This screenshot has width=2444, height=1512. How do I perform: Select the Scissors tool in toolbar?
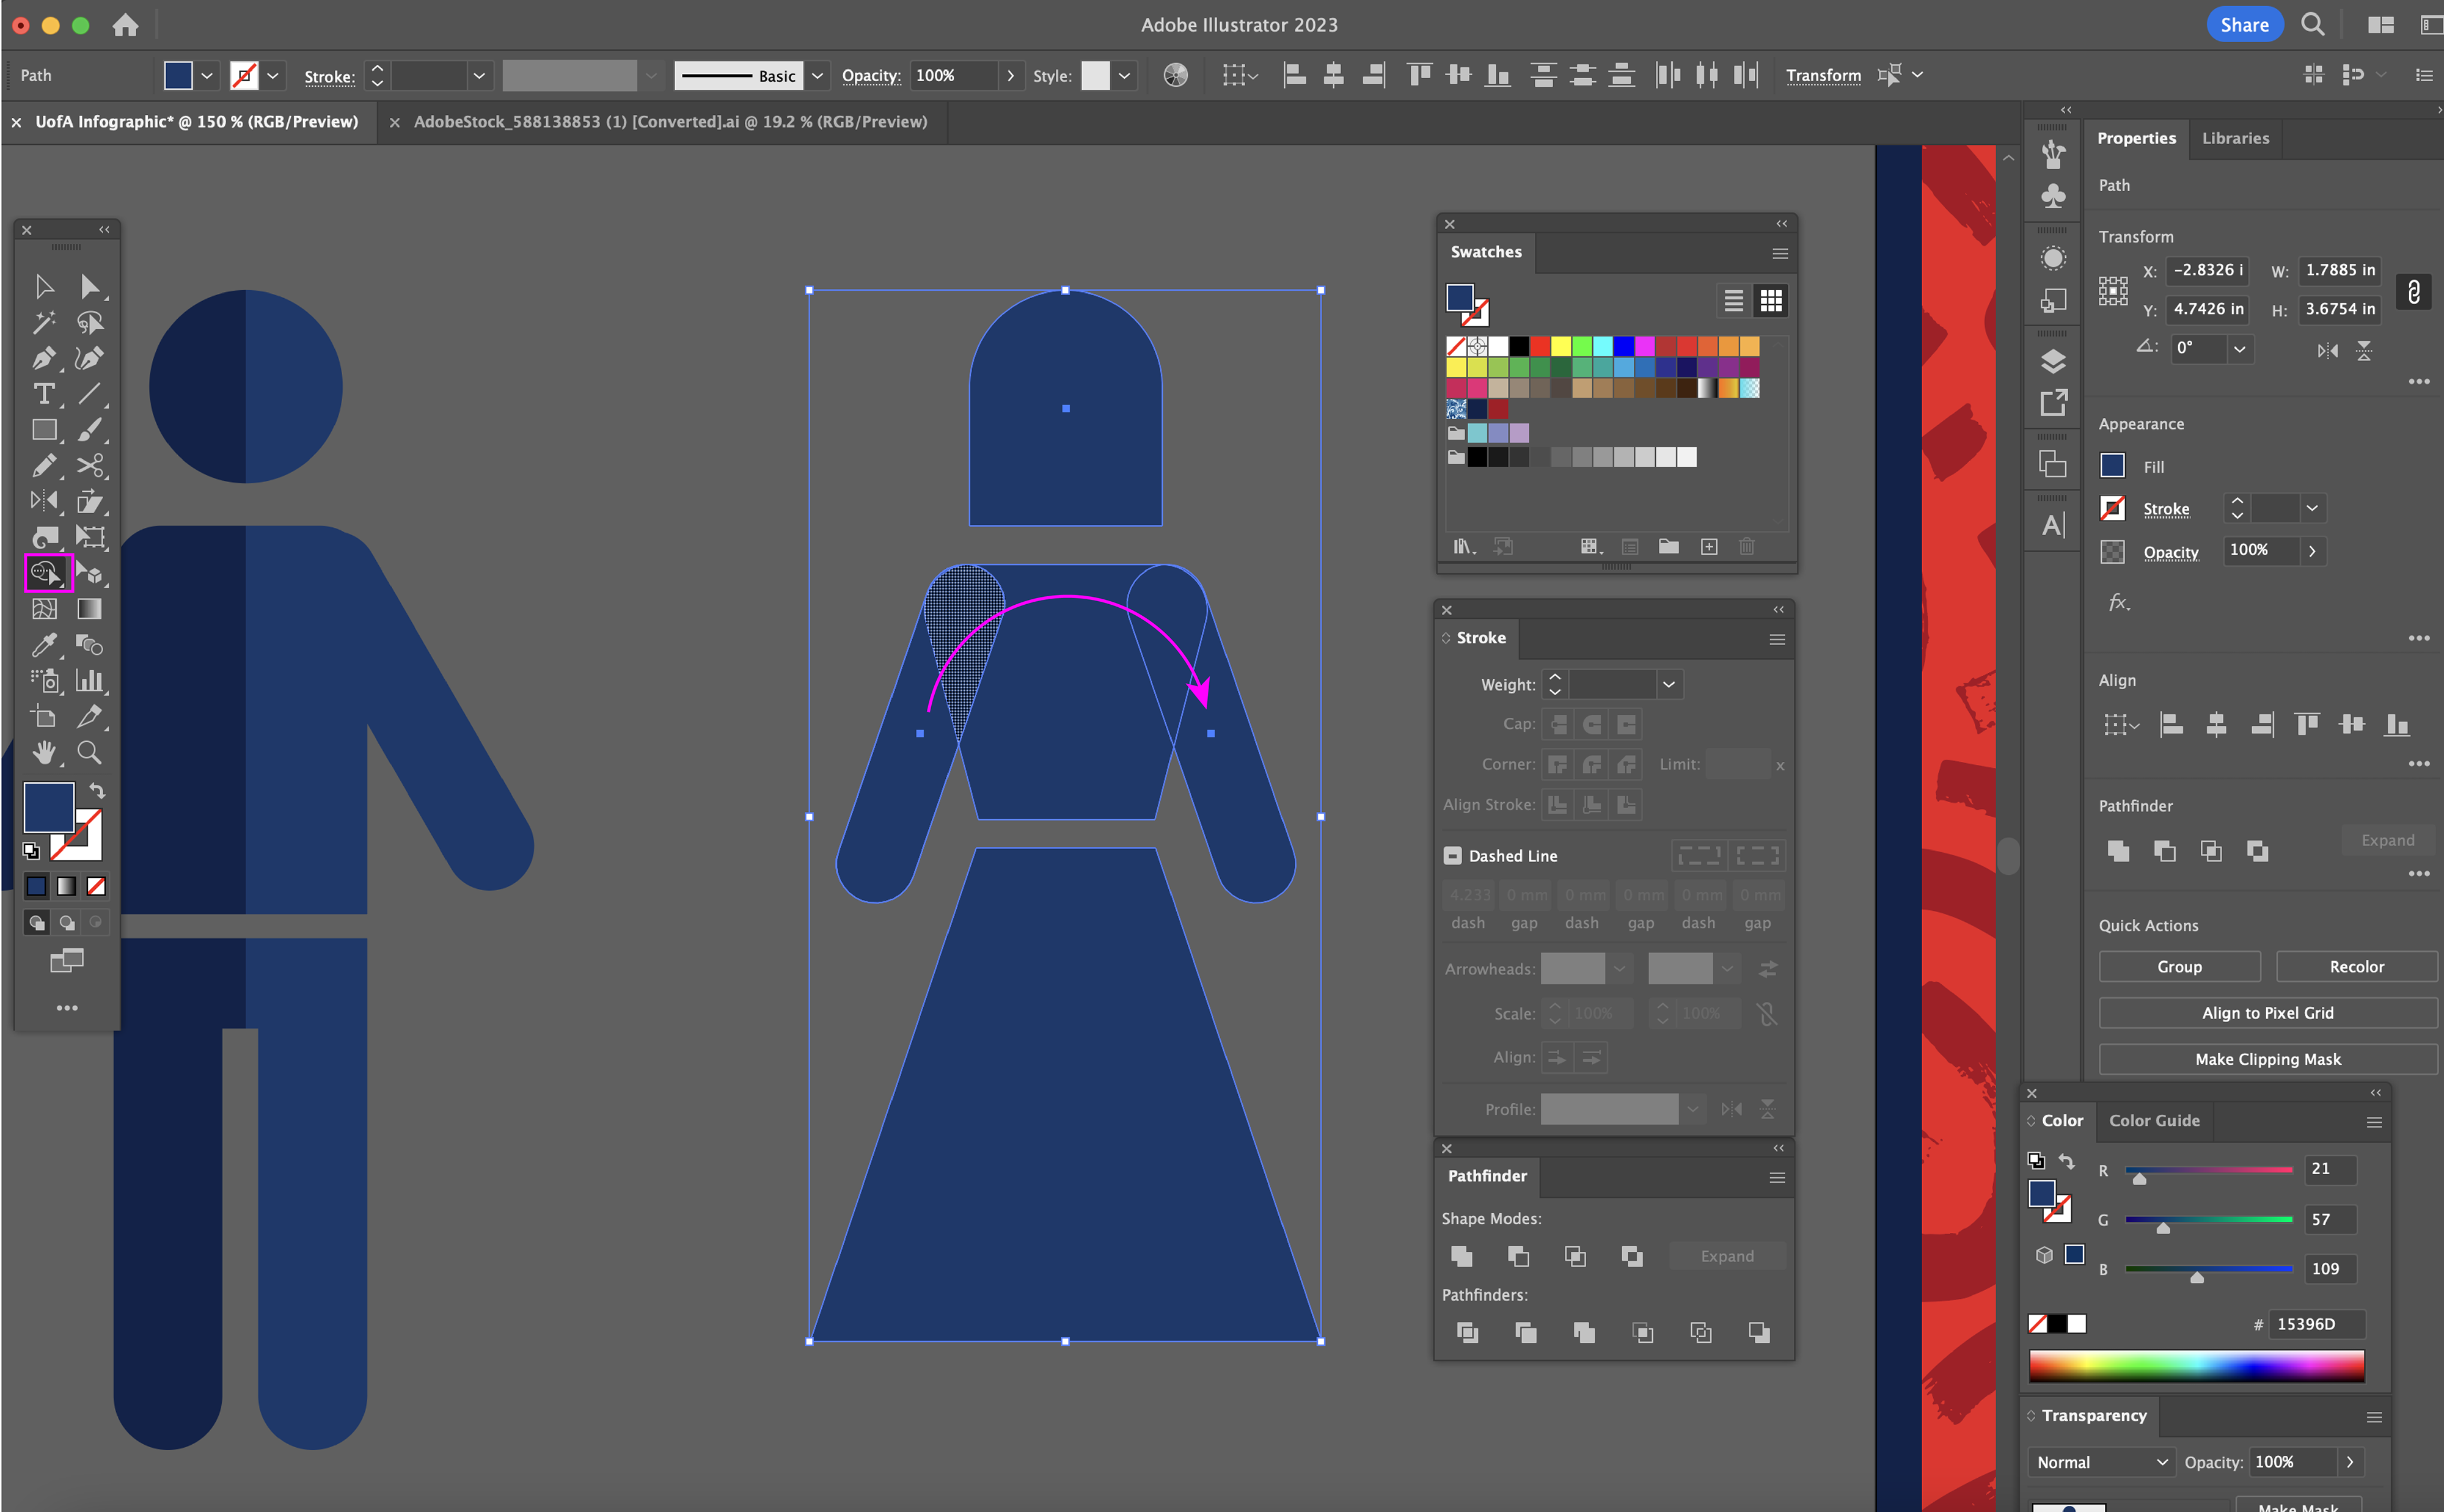[x=90, y=466]
